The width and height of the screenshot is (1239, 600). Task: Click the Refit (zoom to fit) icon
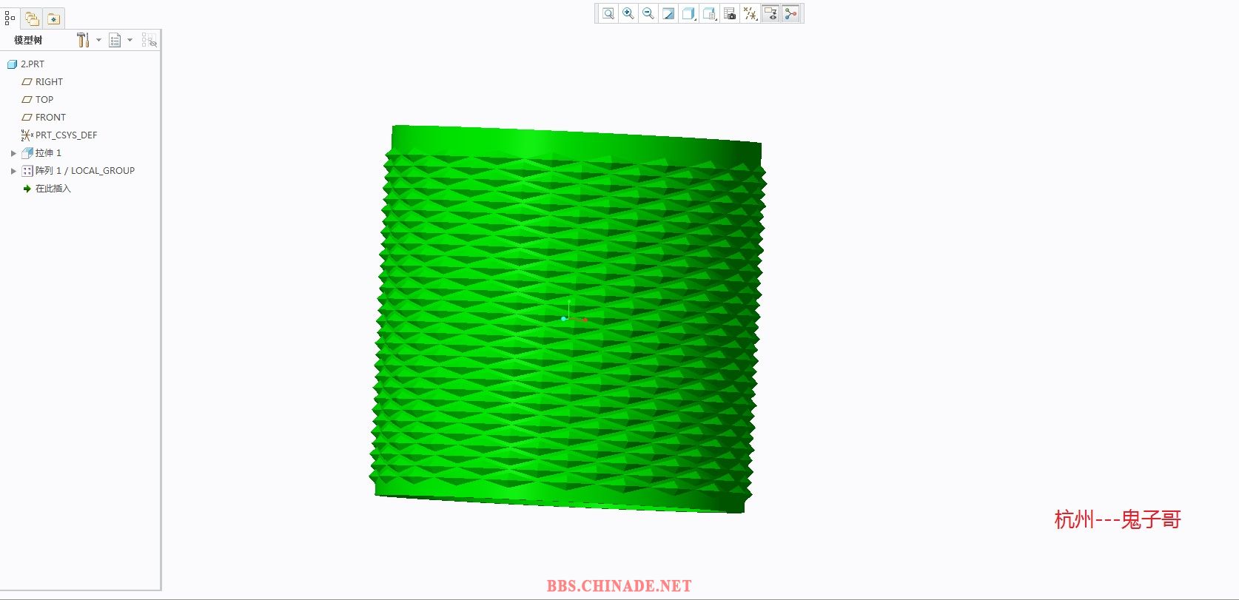point(608,13)
